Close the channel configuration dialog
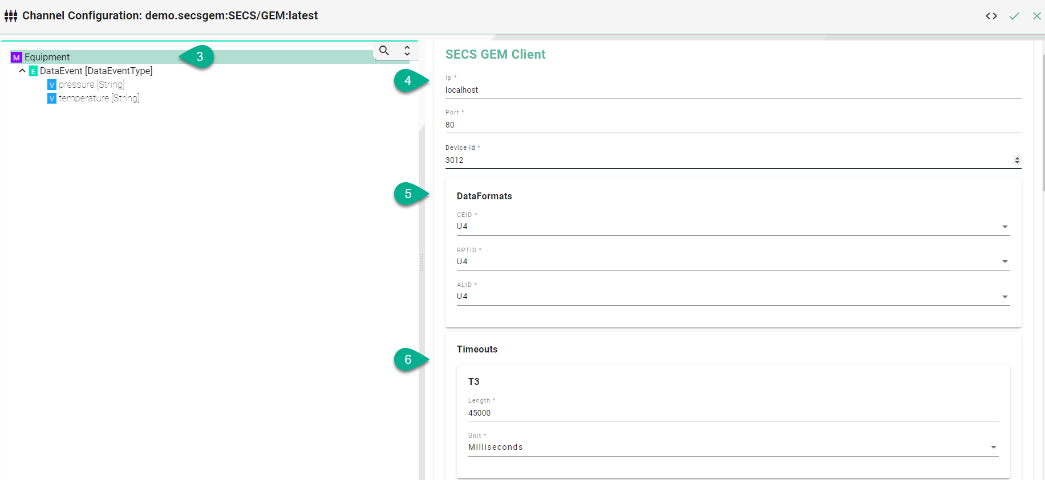This screenshot has height=480, width=1045. (1036, 16)
